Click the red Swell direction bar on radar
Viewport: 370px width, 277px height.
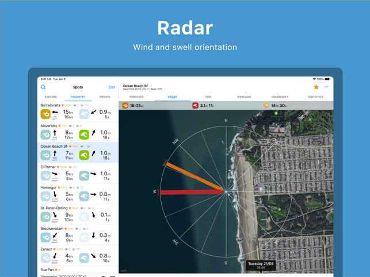coord(192,192)
